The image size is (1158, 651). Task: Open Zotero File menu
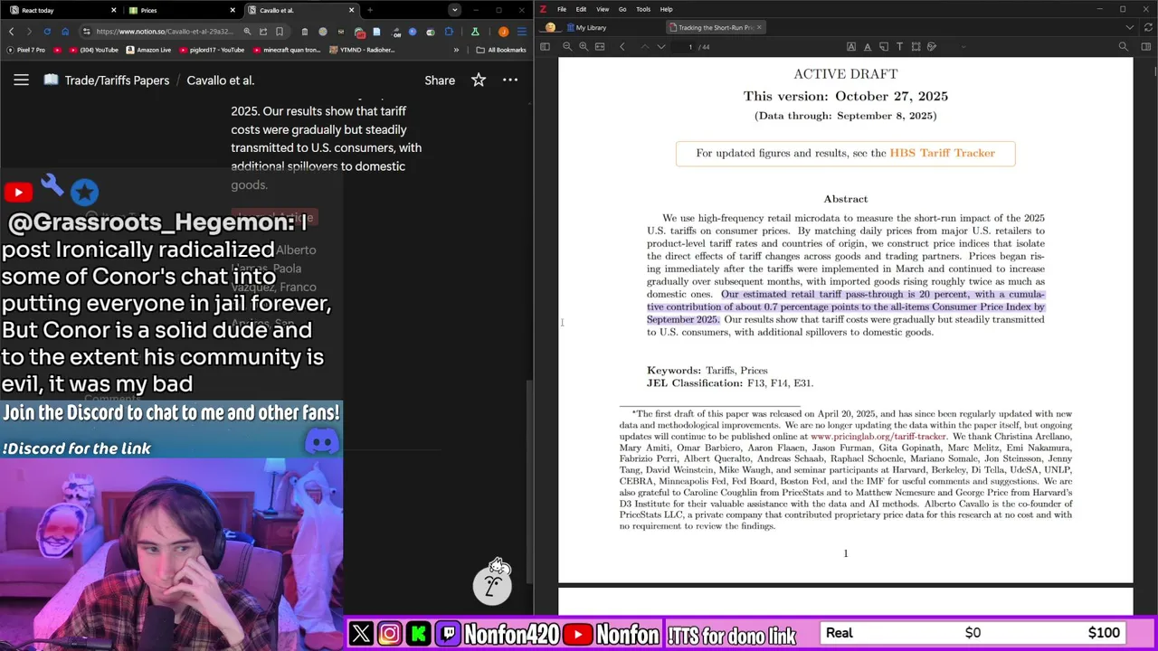tap(562, 9)
